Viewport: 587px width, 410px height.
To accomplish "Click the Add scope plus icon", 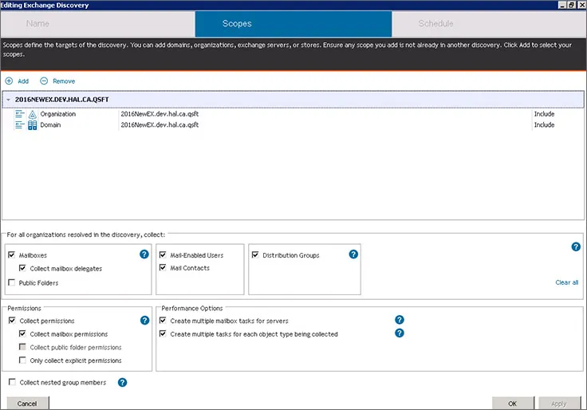I will (x=9, y=81).
